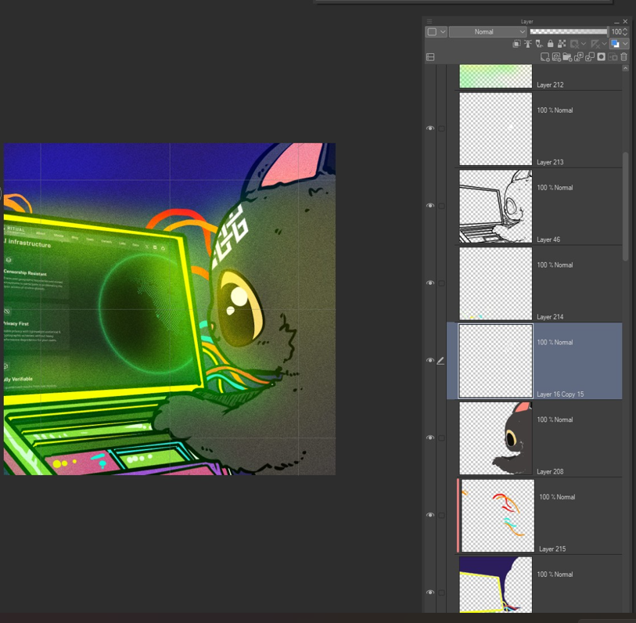Select Layer 215 by its name

[x=552, y=549]
